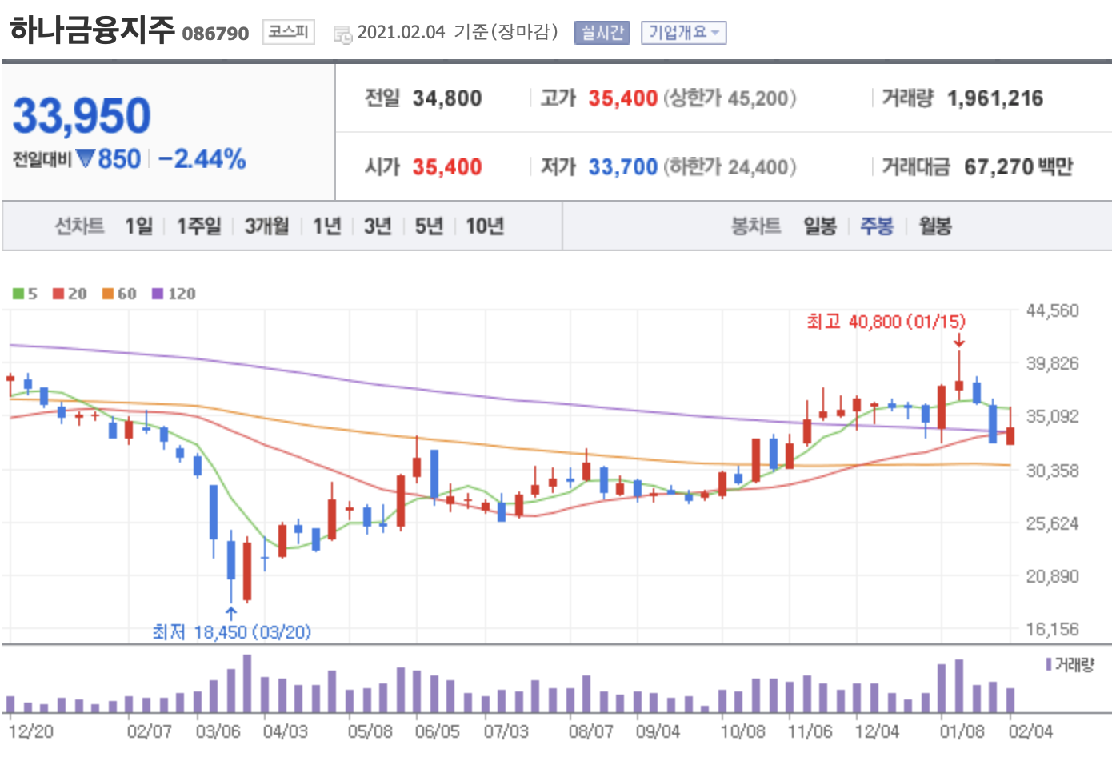Click the current price 33,950

82,116
